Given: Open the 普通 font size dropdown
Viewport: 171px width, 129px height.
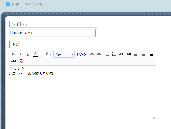Looking at the screenshot, I should [64, 54].
